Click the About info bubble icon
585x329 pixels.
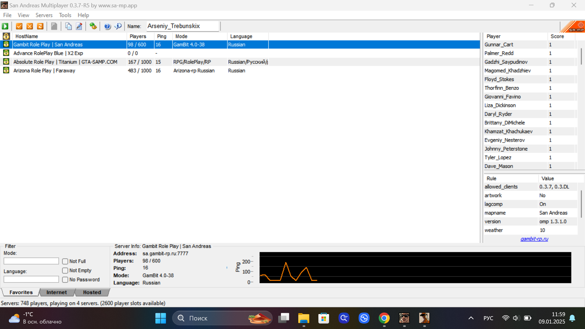(x=118, y=26)
